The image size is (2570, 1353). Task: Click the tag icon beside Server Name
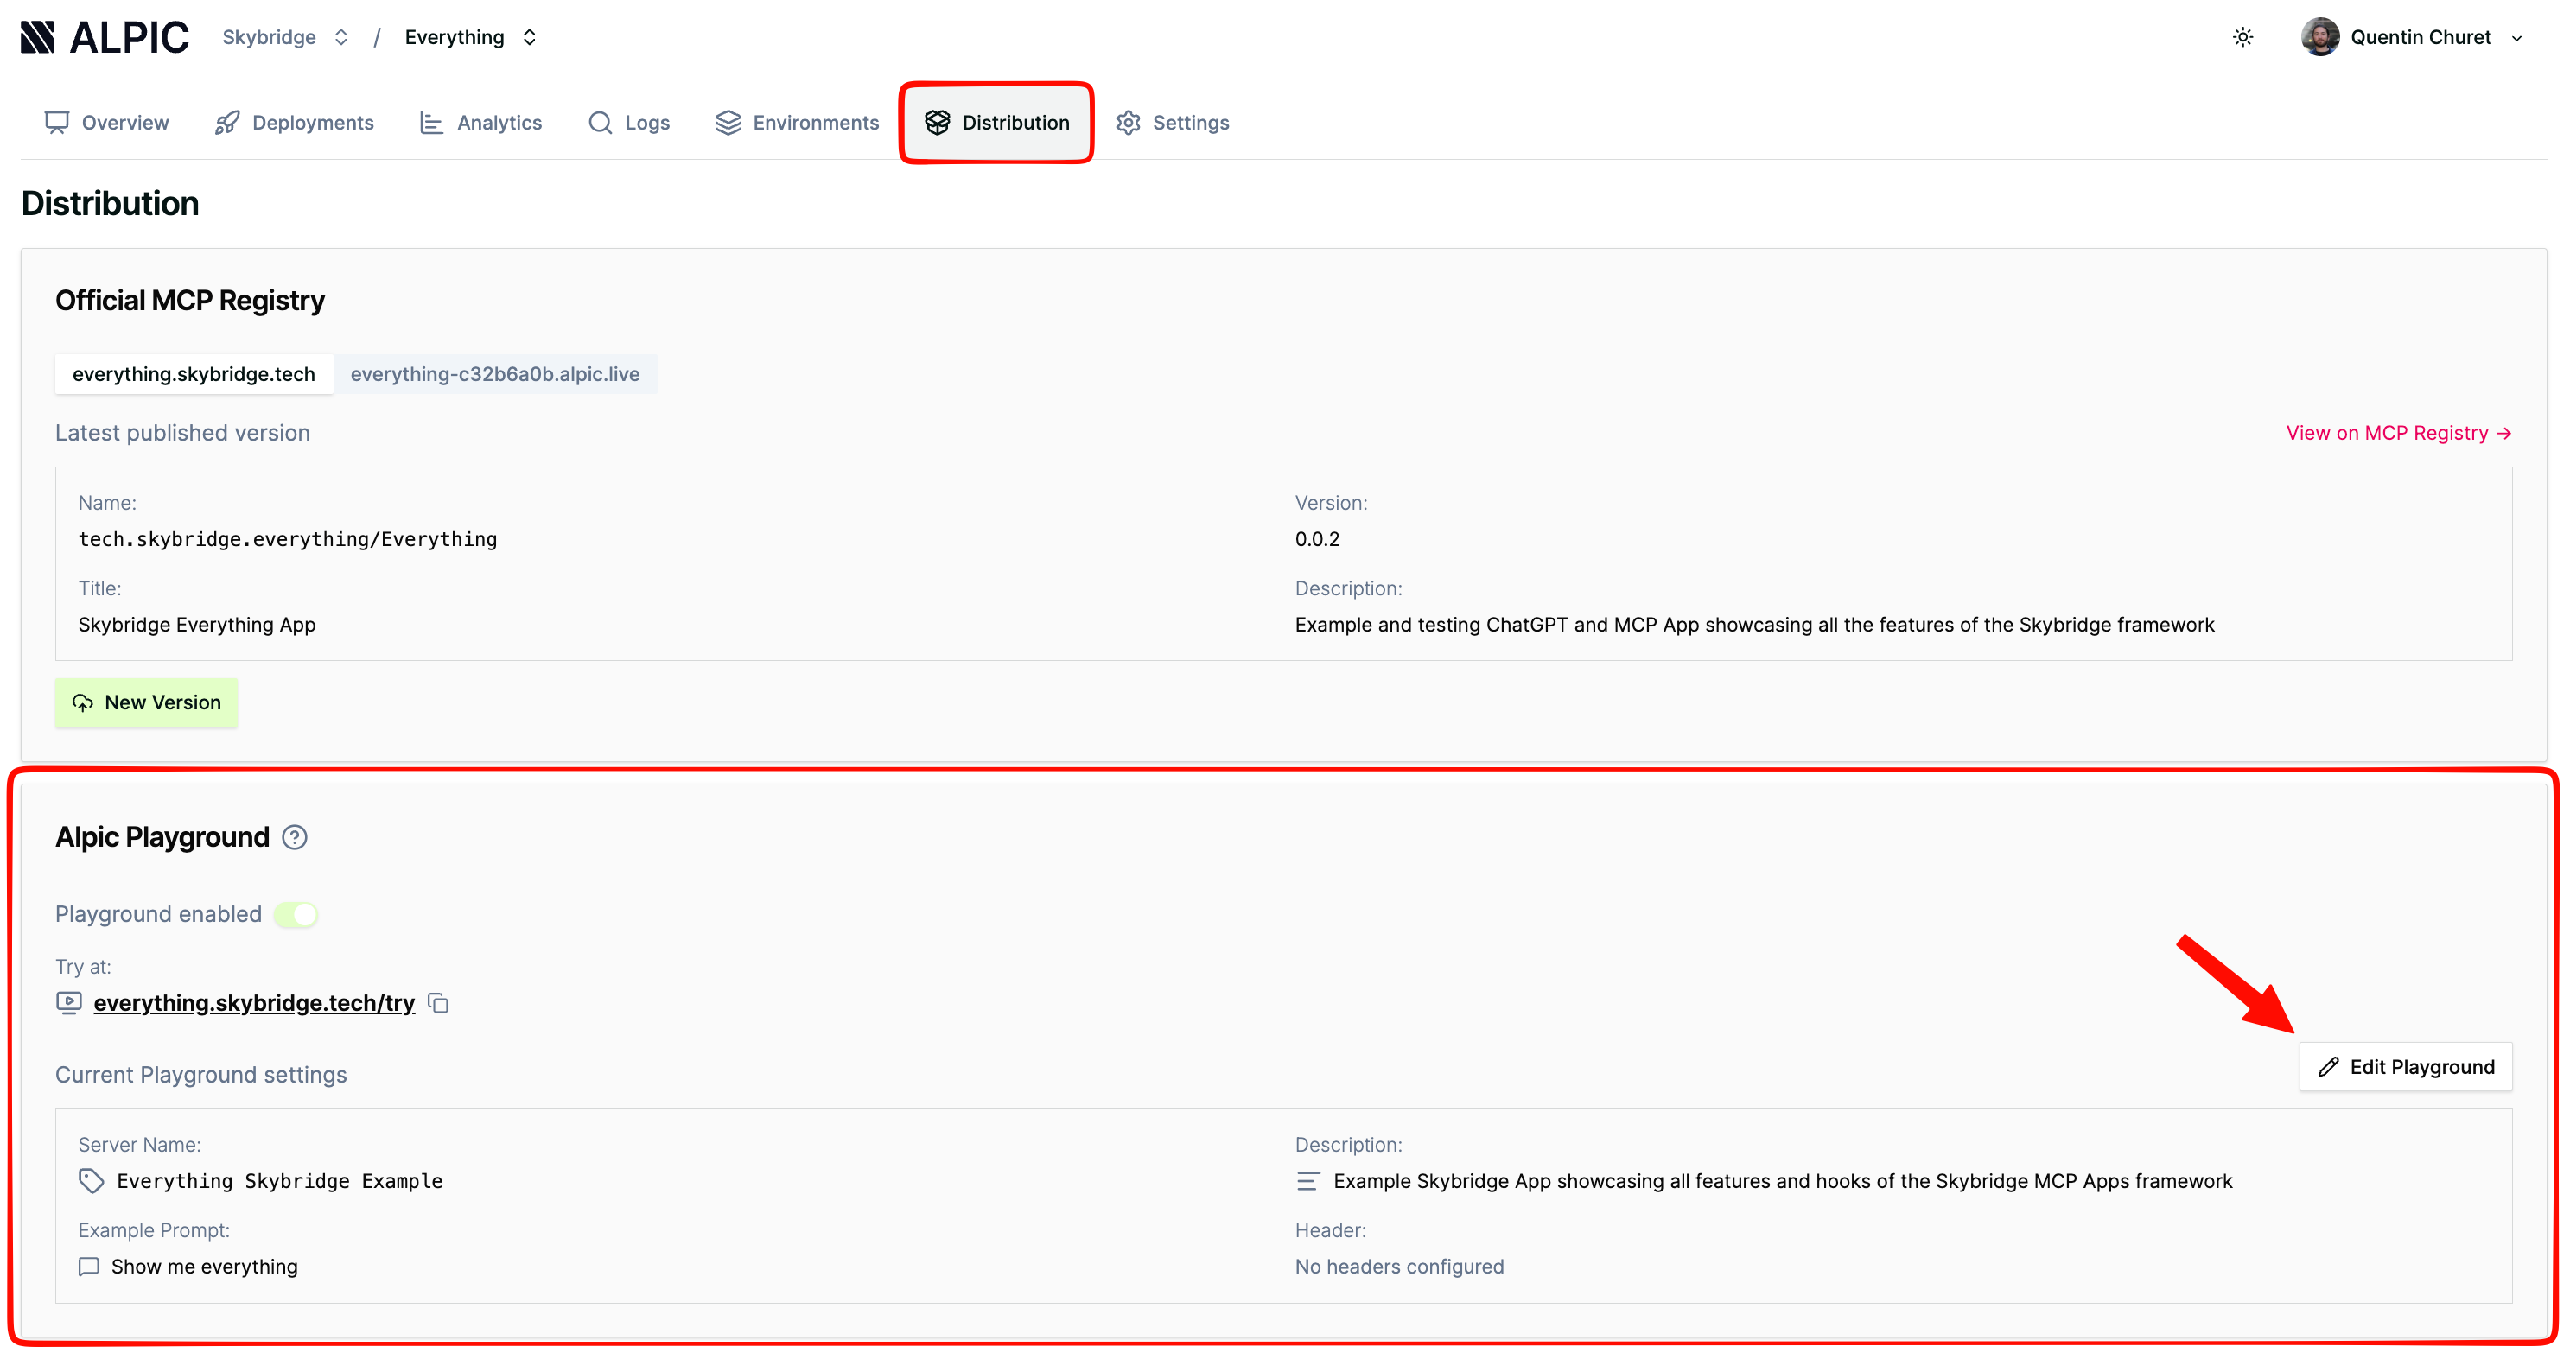click(x=91, y=1180)
